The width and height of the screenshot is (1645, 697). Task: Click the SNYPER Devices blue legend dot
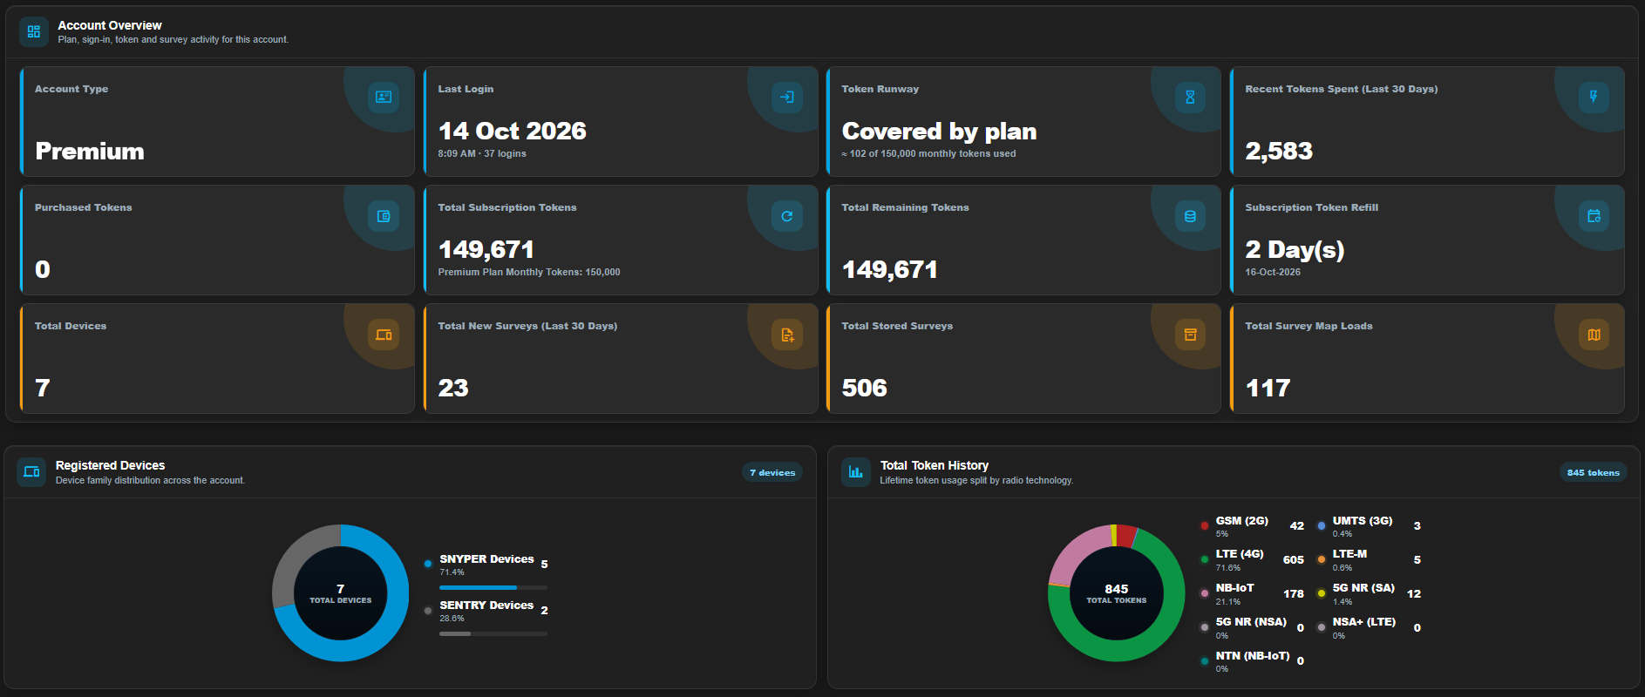(428, 564)
